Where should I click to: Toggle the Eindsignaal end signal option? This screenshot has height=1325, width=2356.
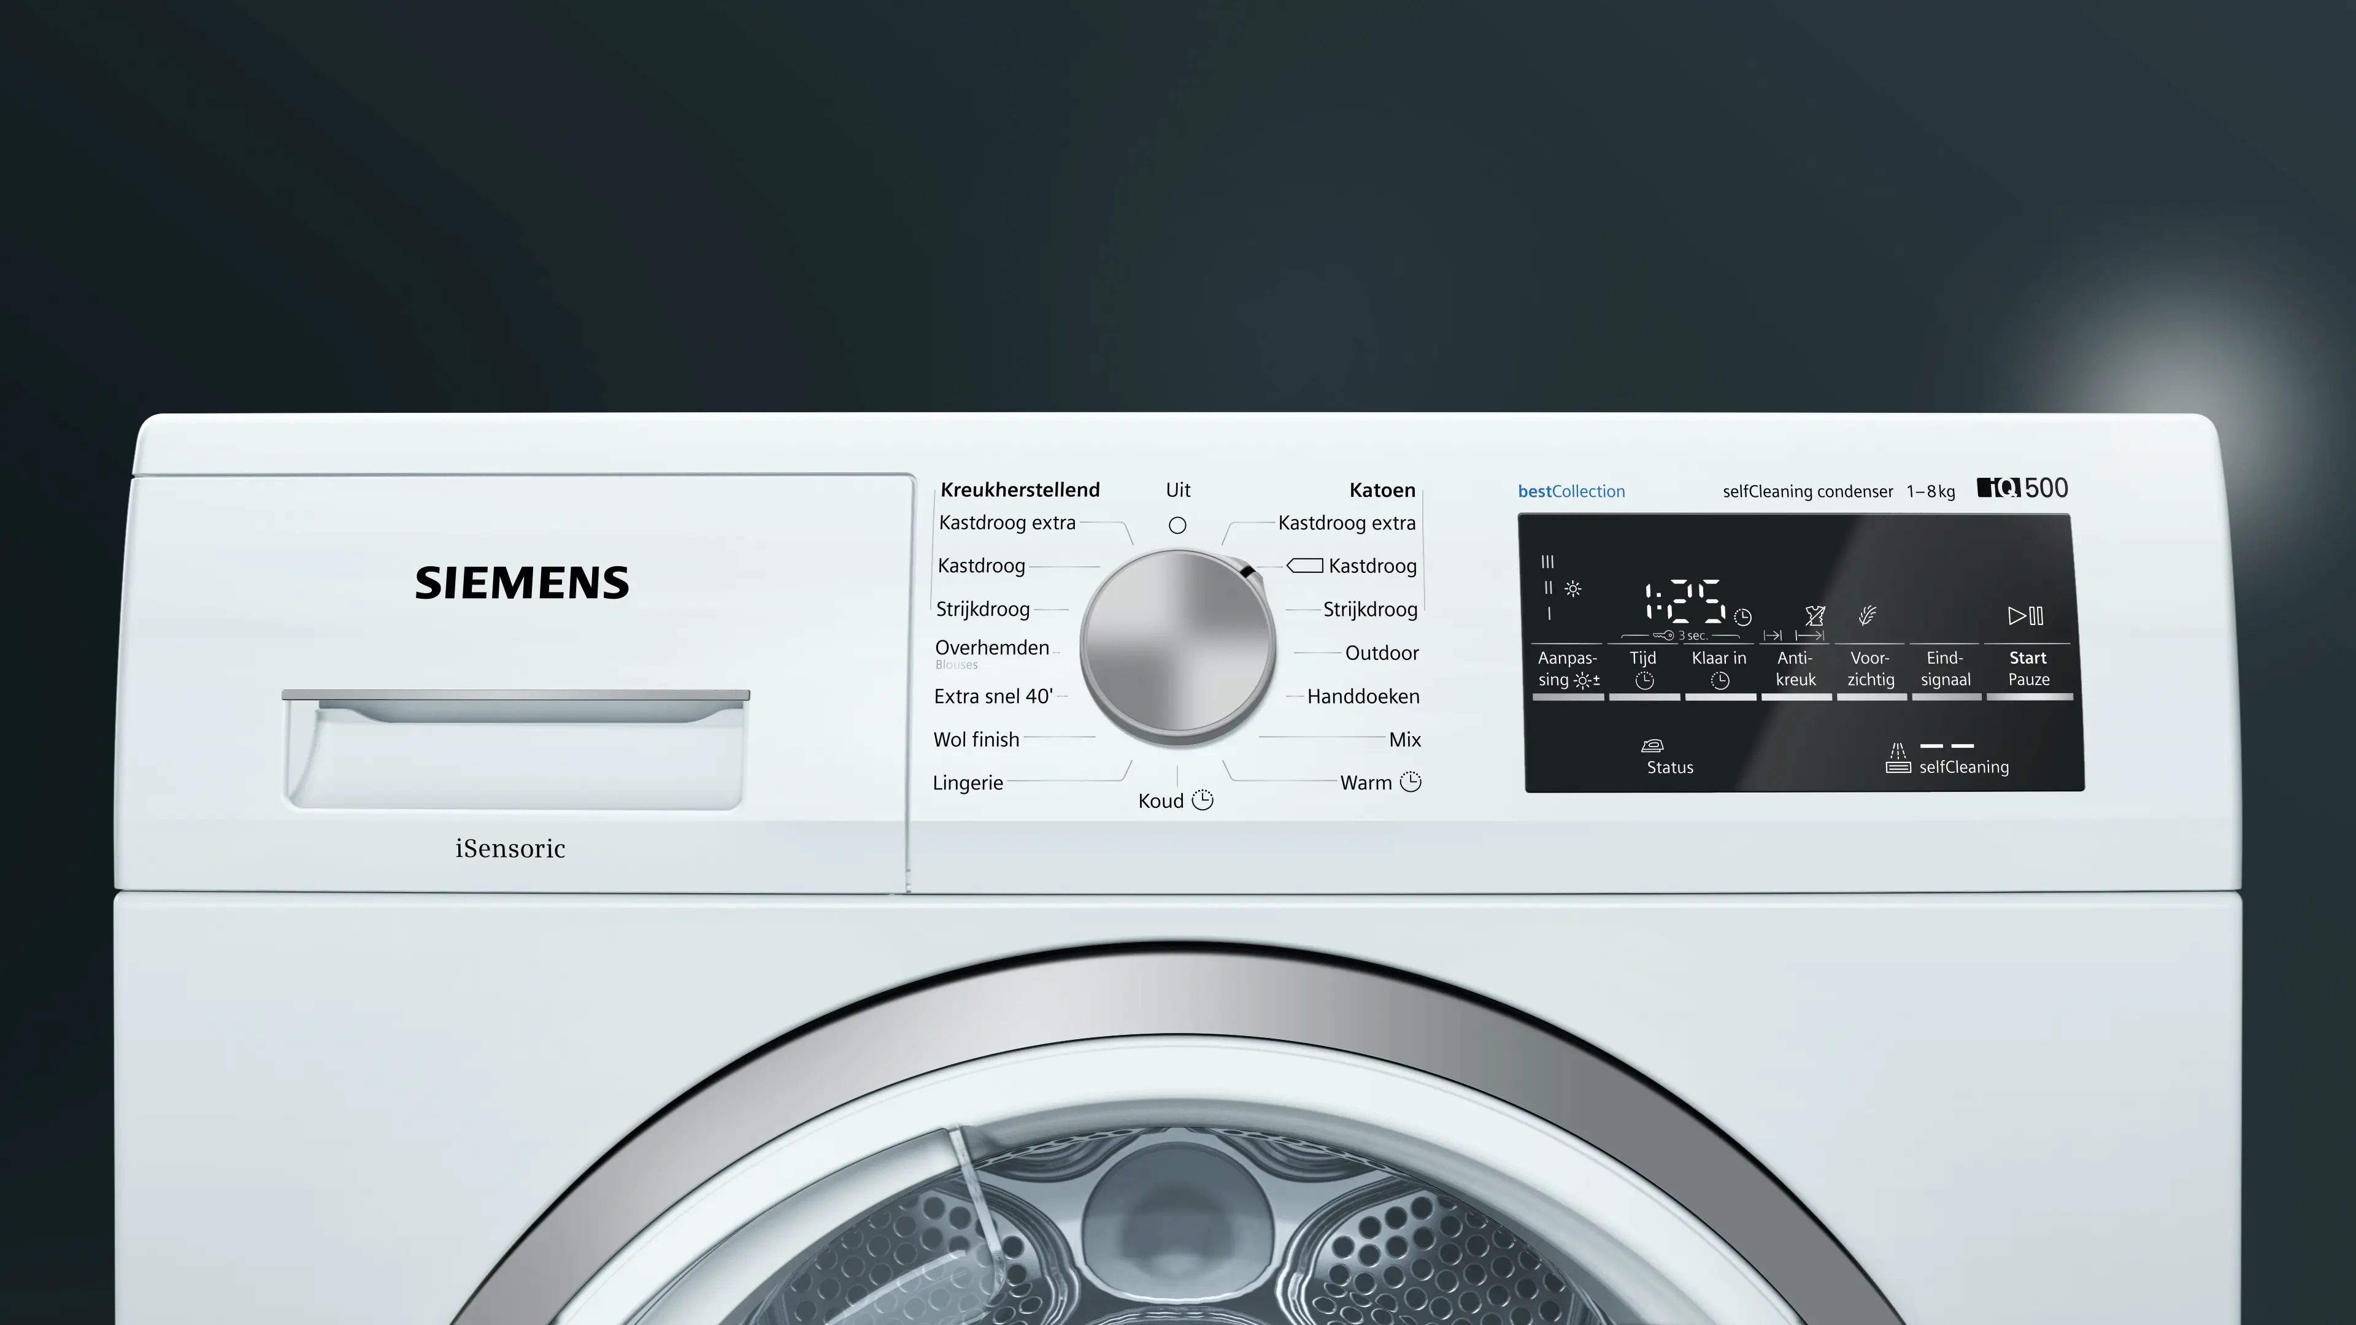[x=1946, y=670]
